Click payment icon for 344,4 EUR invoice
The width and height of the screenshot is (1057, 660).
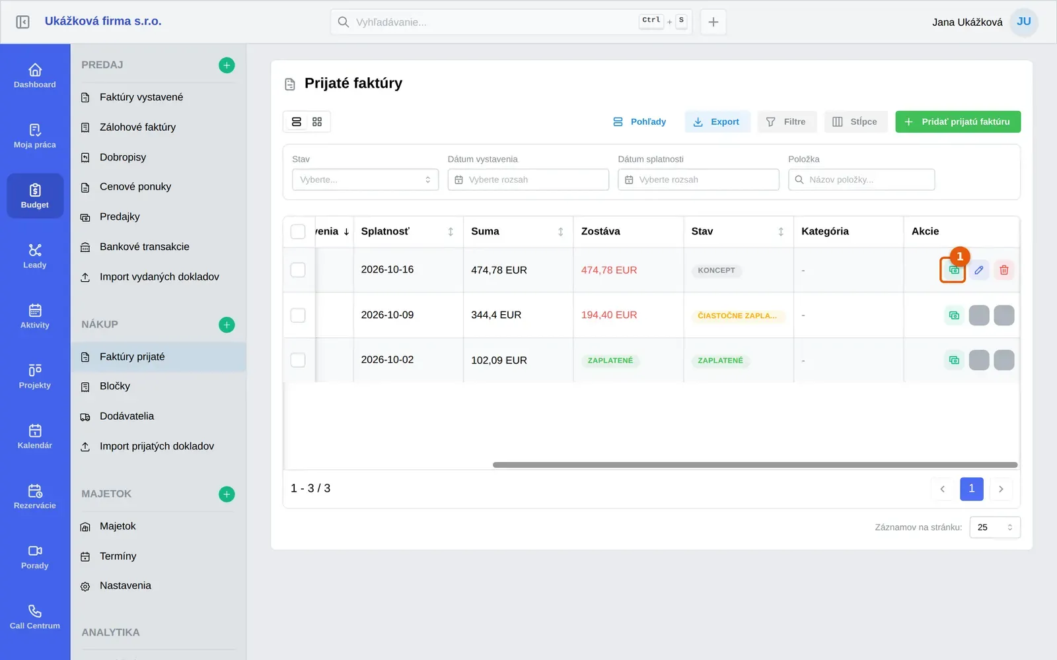[954, 315]
